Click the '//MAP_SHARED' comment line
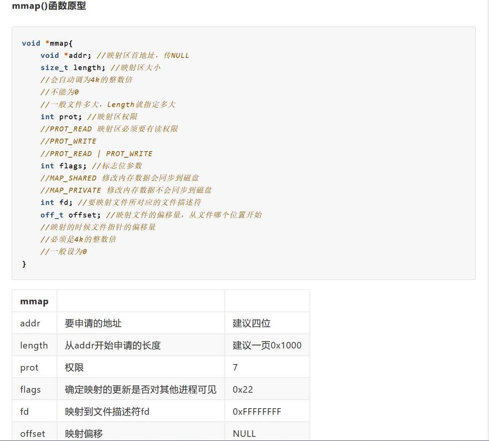489x441 pixels. [x=69, y=178]
